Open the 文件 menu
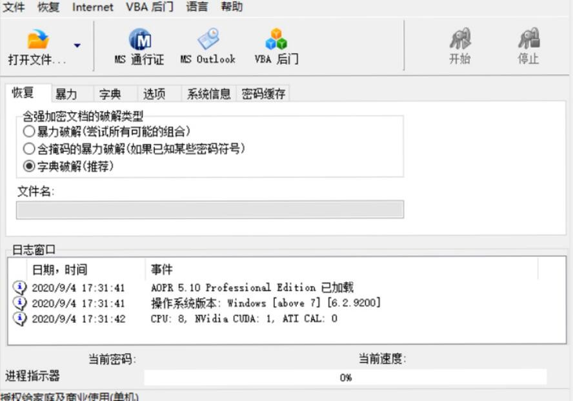The image size is (573, 401). (13, 7)
